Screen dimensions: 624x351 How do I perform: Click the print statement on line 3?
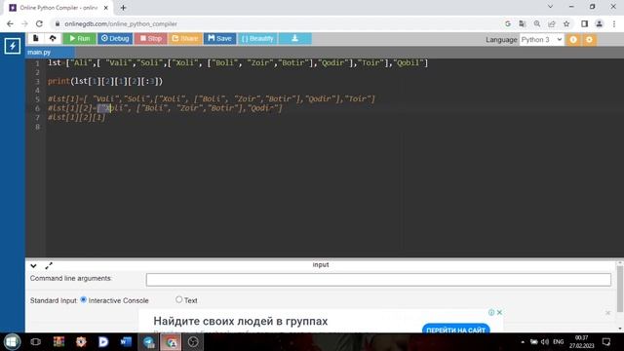point(105,81)
